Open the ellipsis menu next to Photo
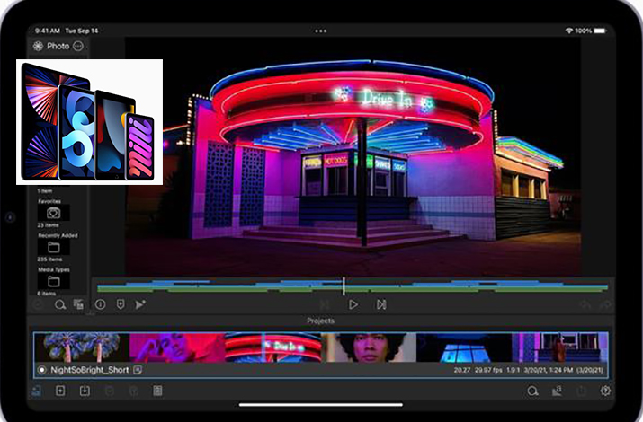643x422 pixels. coord(78,46)
